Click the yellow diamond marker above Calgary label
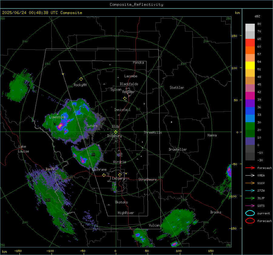This screenshot has height=255, width=273. coord(120,175)
